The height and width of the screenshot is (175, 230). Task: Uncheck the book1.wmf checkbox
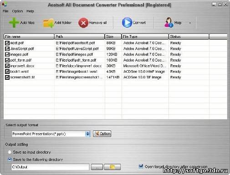point(7,72)
